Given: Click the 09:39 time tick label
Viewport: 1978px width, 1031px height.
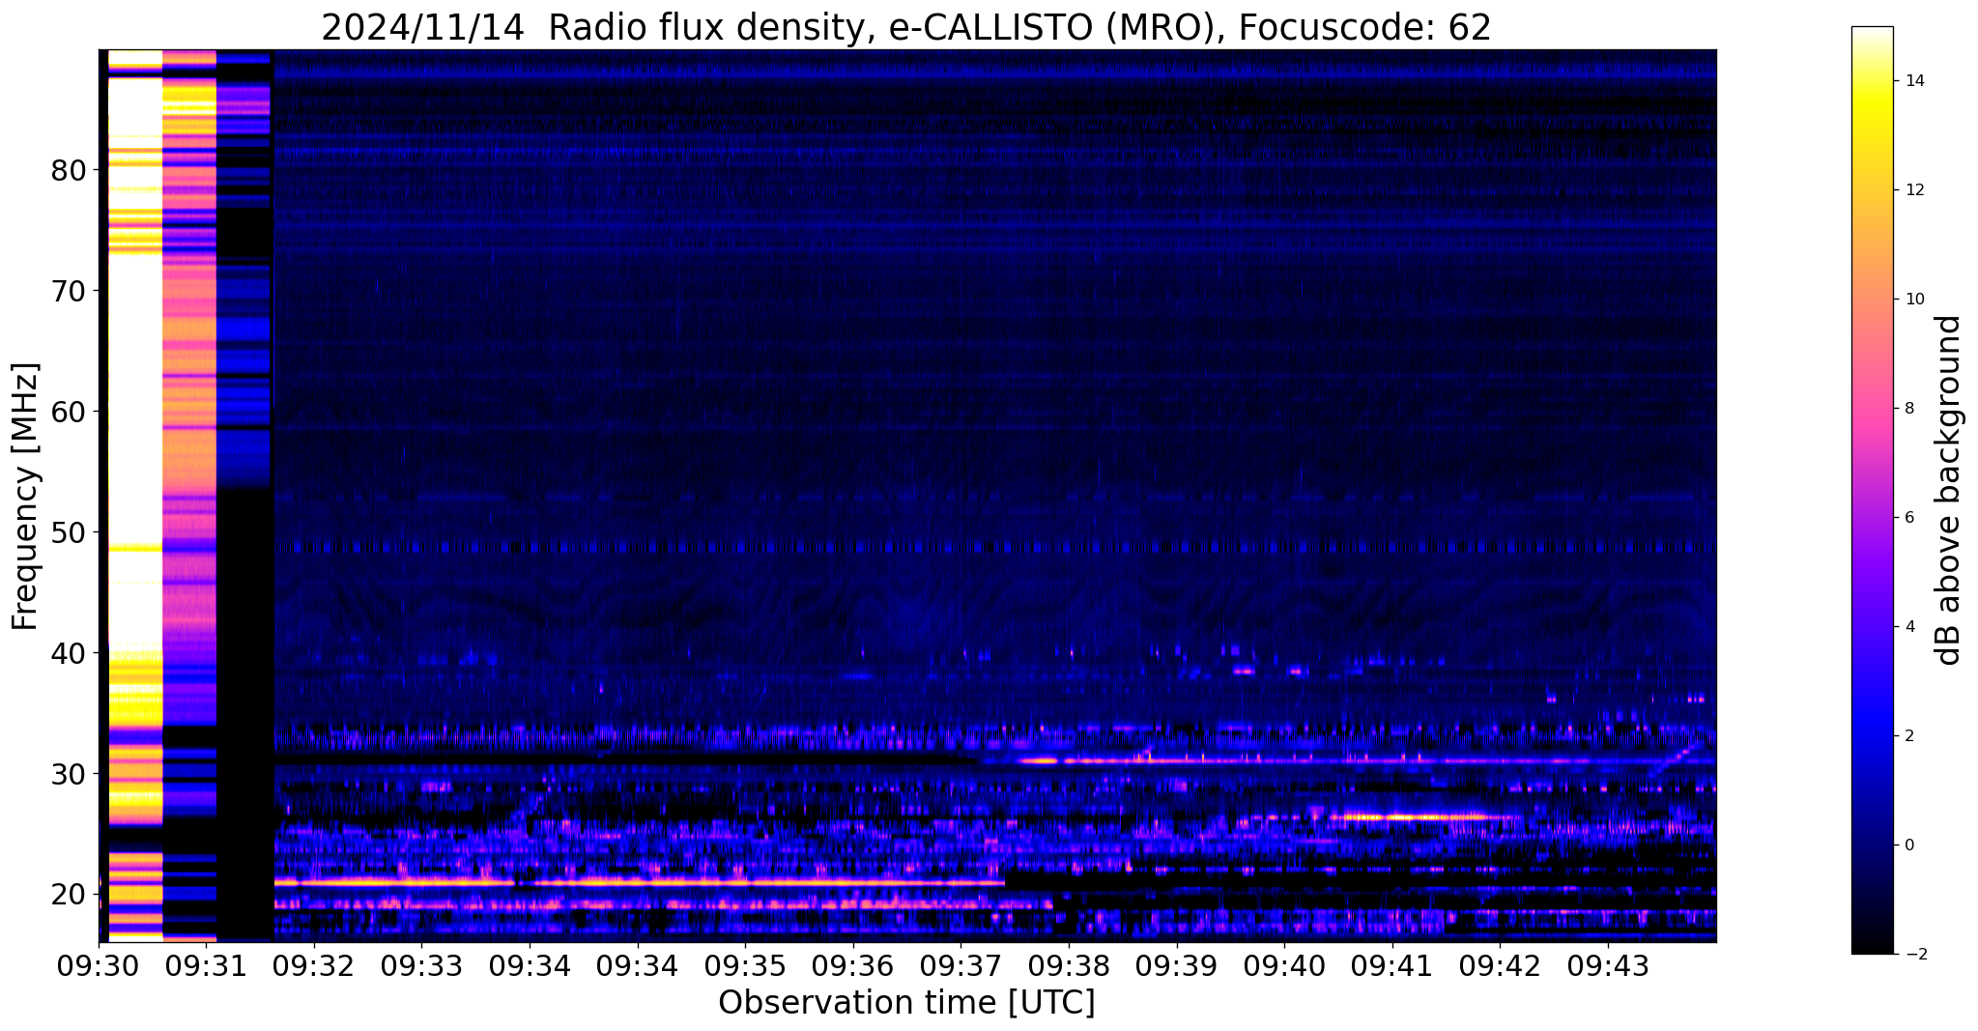Looking at the screenshot, I should [1177, 967].
